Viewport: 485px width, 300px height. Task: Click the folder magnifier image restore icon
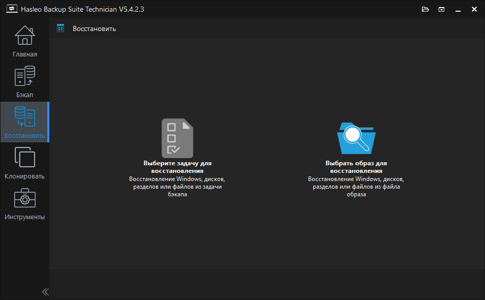tap(356, 138)
